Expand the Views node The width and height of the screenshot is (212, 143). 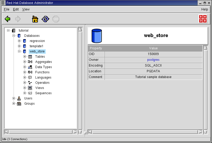[x=25, y=88]
